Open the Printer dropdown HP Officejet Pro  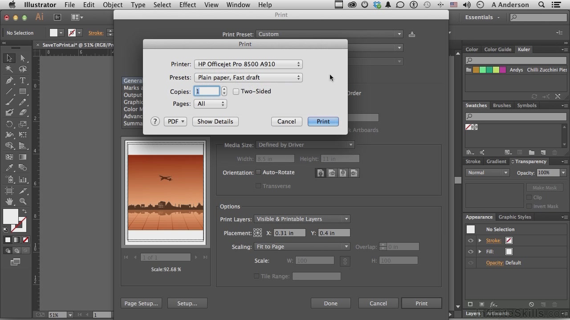248,64
